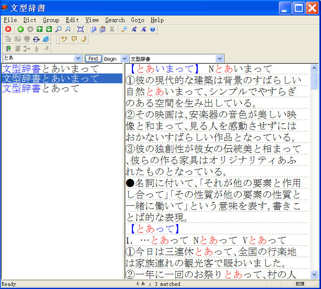This screenshot has height=289, width=321.
Task: Click the line starting ②その映画は
Action: click(x=211, y=114)
